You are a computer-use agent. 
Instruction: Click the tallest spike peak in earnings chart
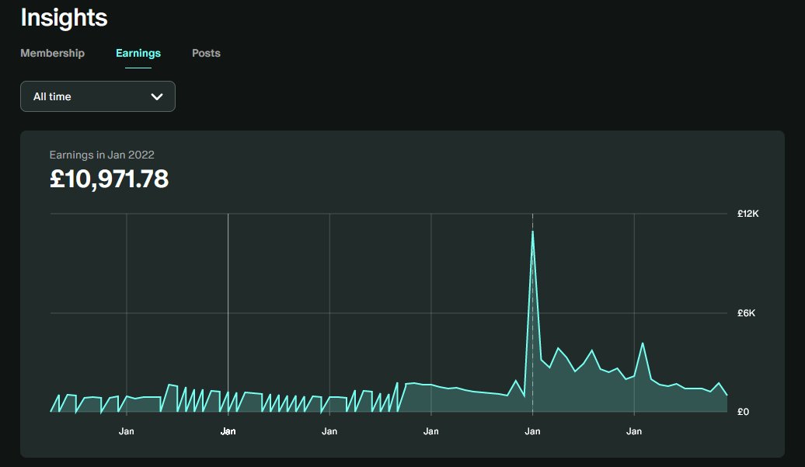[532, 232]
